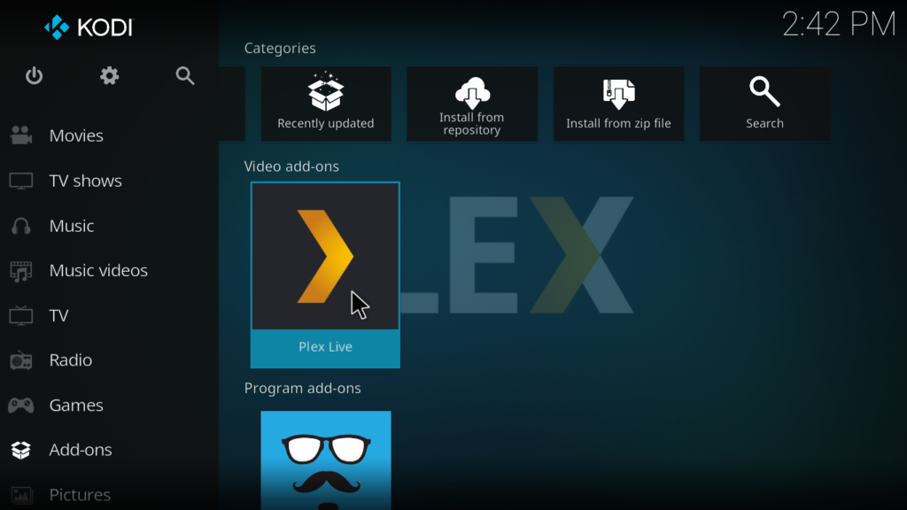Screen dimensions: 907x510
Task: Switch to the Radio section
Action: click(x=71, y=360)
